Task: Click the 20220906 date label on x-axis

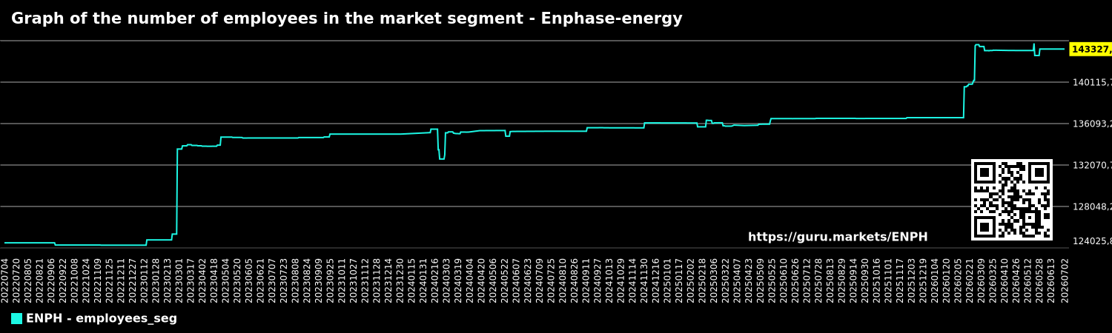Action: tap(52, 280)
